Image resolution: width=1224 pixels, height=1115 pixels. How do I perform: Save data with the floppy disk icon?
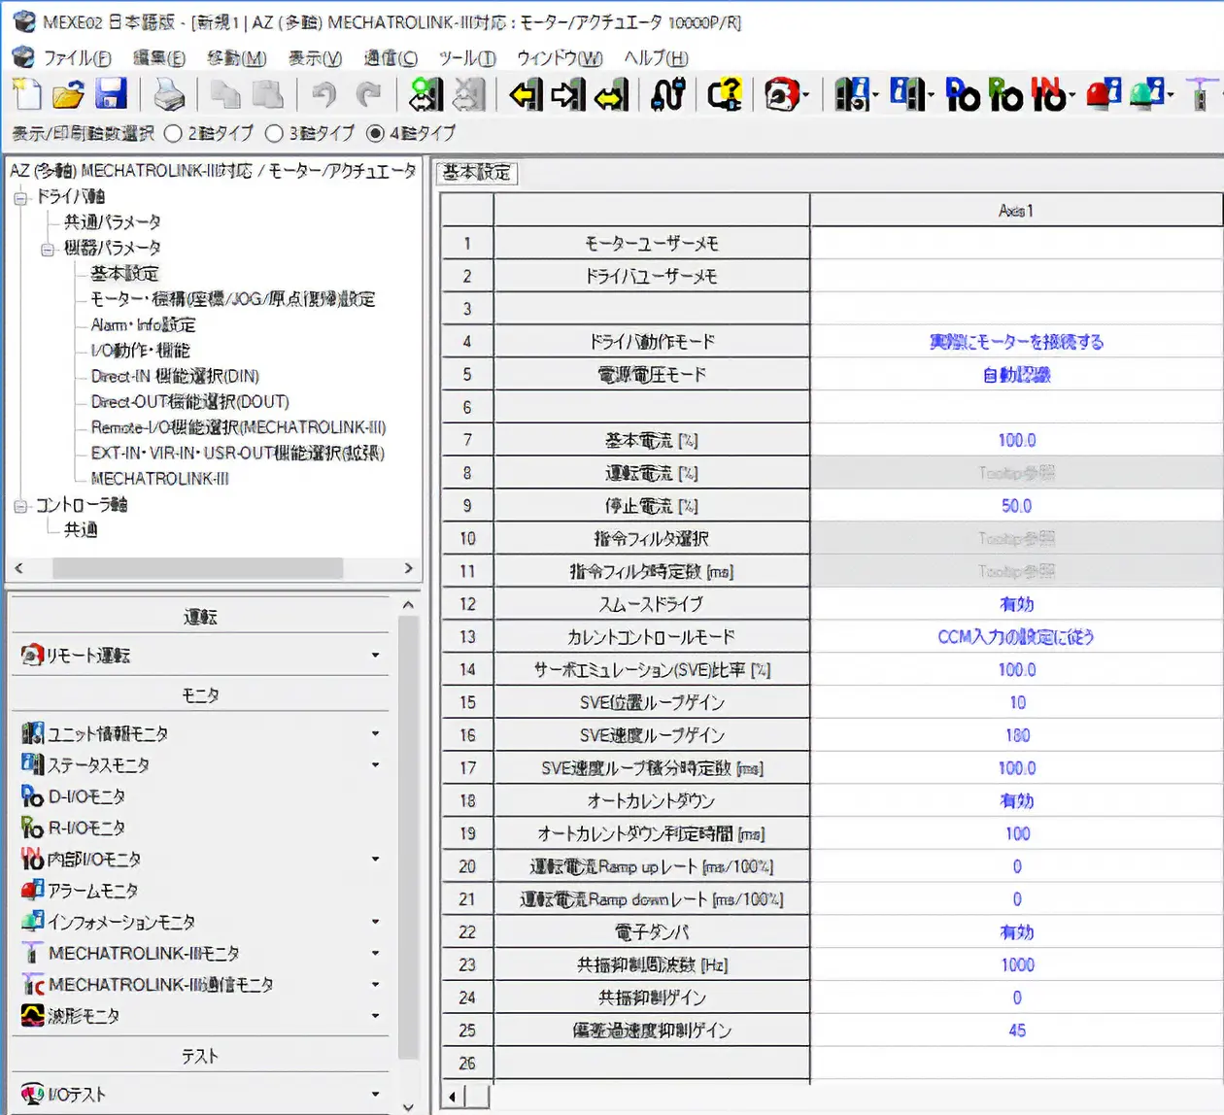(x=111, y=94)
